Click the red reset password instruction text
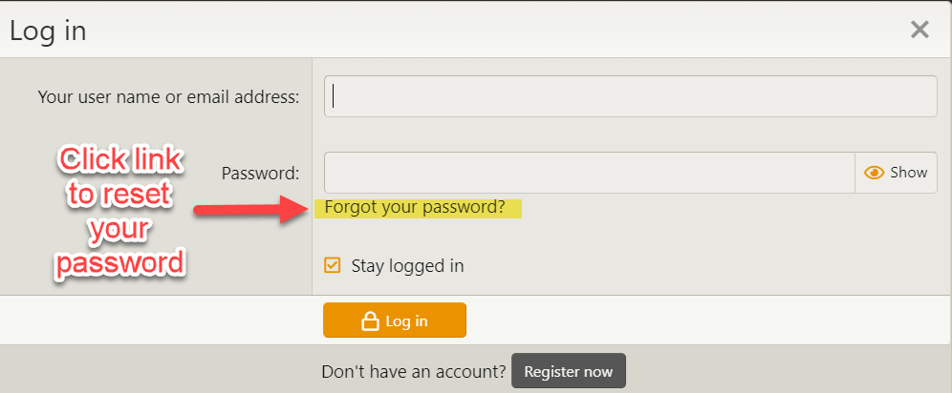 tap(119, 212)
